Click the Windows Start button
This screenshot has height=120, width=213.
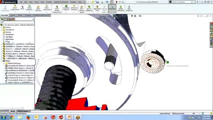point(3,117)
